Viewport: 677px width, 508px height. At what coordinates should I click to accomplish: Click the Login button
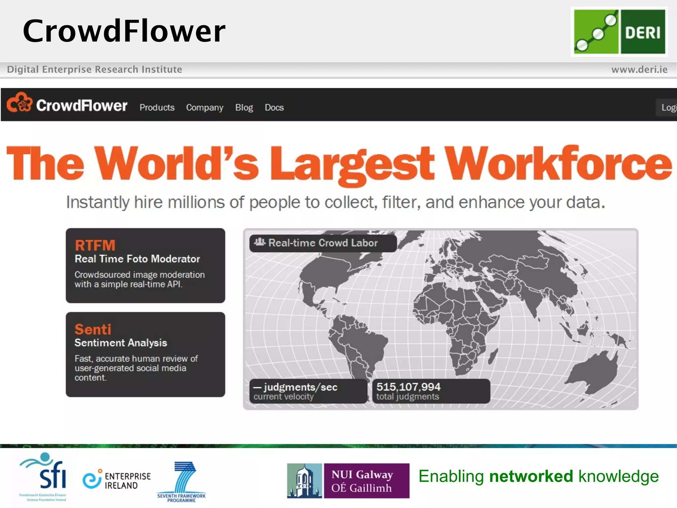[667, 107]
